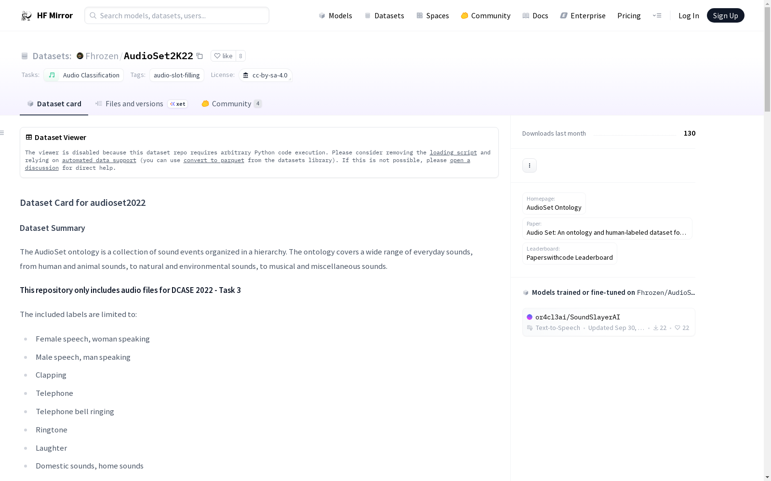Viewport: 771px width, 481px height.
Task: Click the 'Ringtone' list item
Action: click(52, 430)
